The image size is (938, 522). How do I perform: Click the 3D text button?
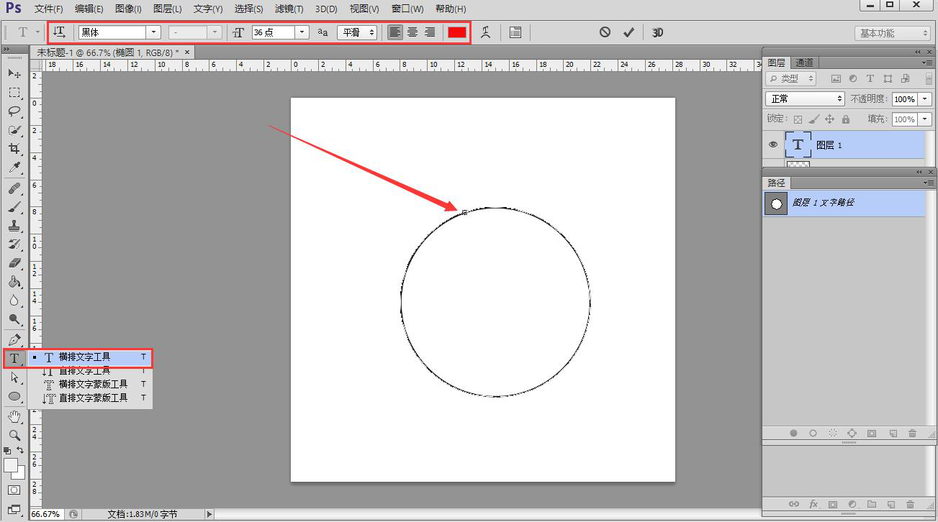coord(657,32)
